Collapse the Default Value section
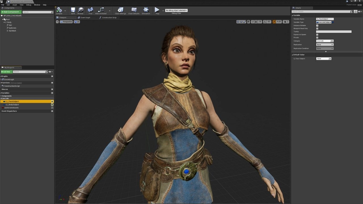The height and width of the screenshot is (204, 363). point(293,55)
